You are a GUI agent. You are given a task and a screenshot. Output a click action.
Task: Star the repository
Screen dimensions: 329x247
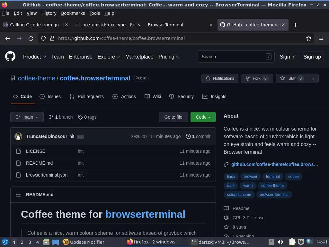[292, 78]
